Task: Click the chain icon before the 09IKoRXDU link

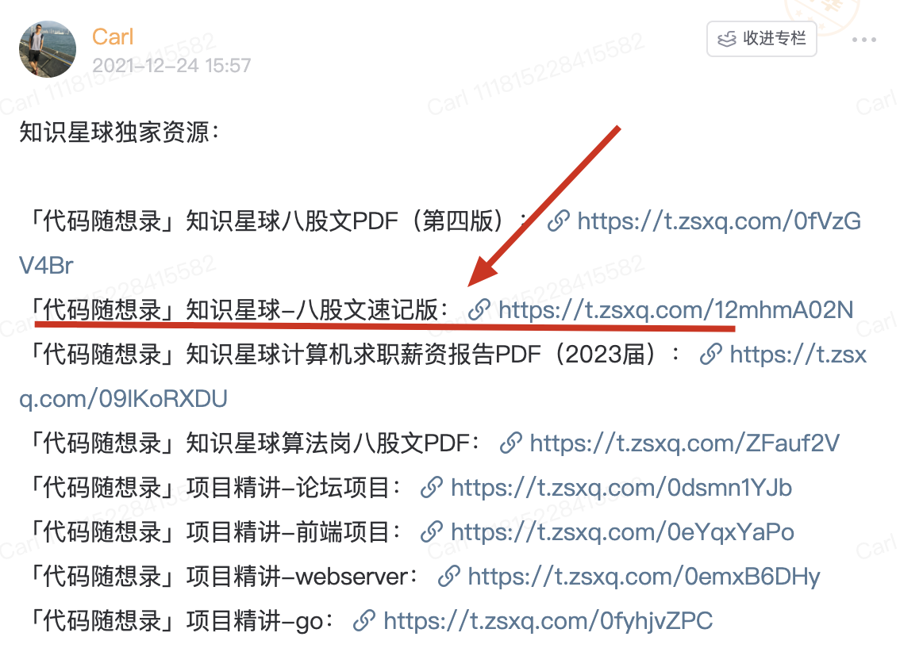Action: pos(710,355)
